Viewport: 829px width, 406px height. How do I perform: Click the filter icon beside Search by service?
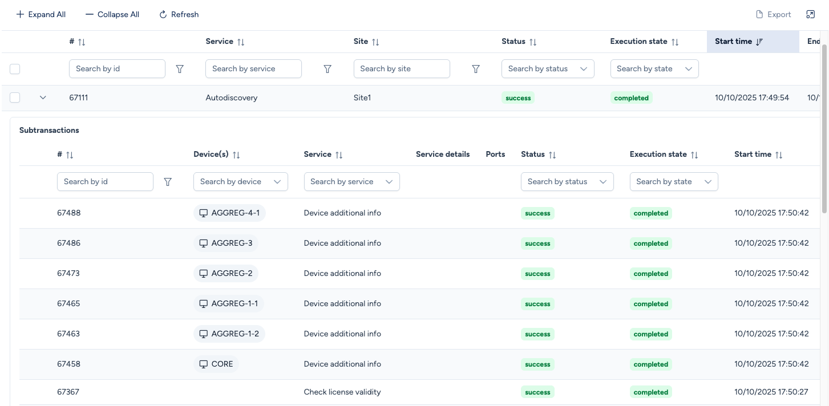point(327,69)
